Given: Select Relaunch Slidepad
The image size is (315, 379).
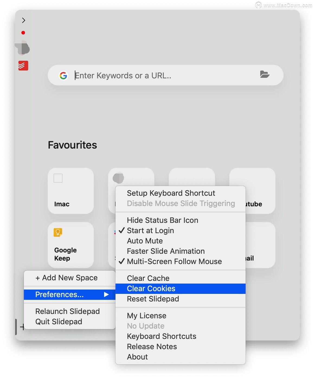Looking at the screenshot, I should (70, 311).
